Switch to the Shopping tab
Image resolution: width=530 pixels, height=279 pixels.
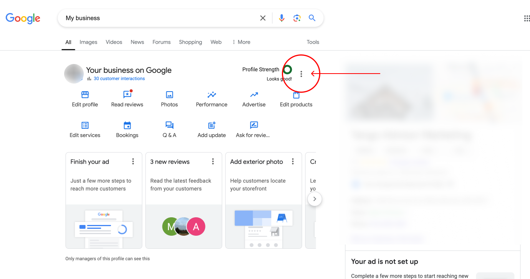190,42
